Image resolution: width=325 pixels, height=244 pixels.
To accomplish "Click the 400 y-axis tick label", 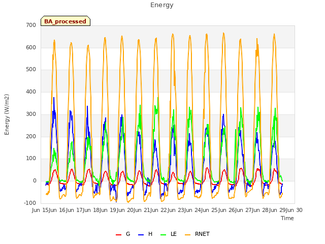I will [31, 91].
